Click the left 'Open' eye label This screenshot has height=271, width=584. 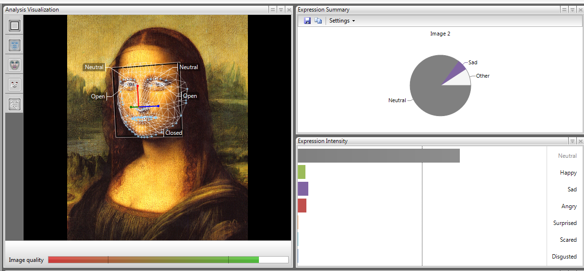(x=98, y=96)
